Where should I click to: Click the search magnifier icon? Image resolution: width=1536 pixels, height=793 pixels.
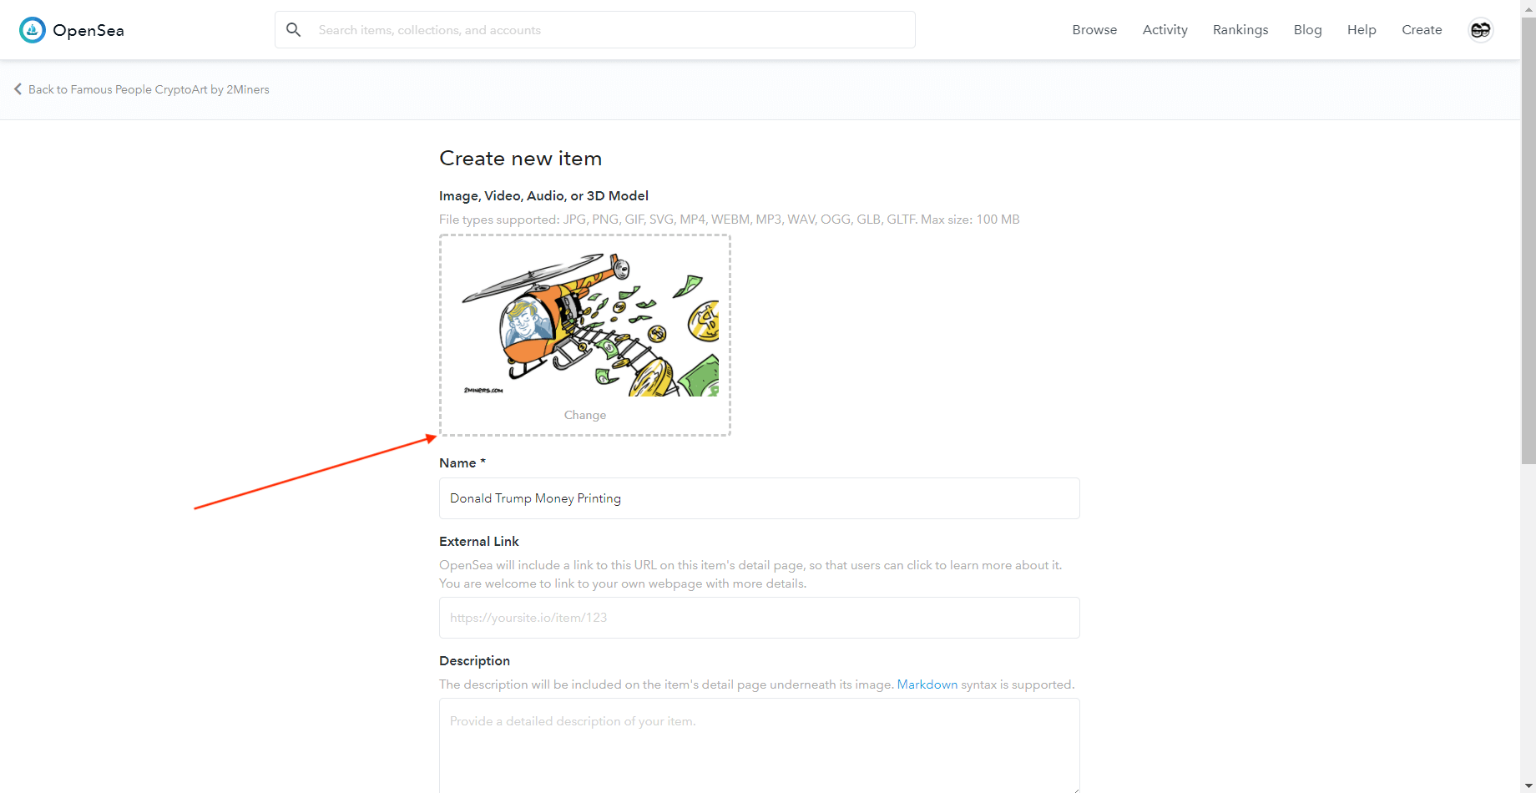pyautogui.click(x=293, y=30)
